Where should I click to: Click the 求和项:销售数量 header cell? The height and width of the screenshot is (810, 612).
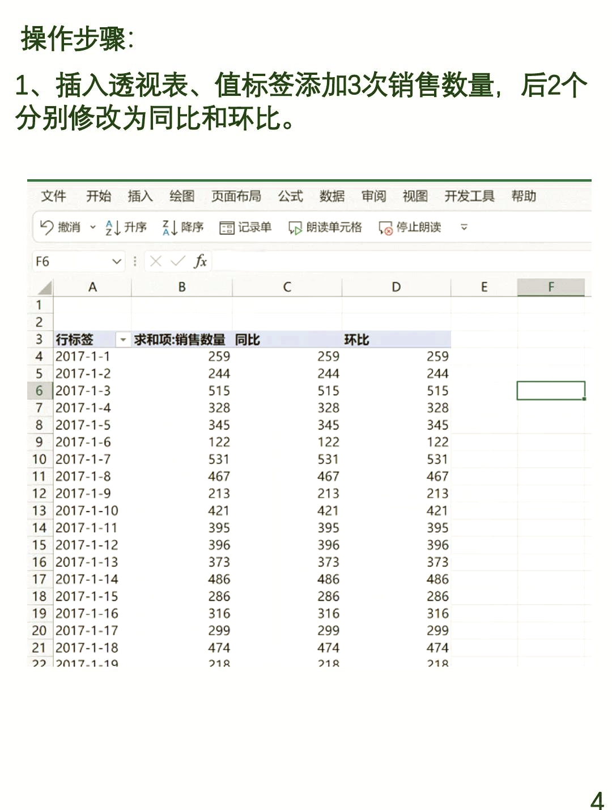182,340
